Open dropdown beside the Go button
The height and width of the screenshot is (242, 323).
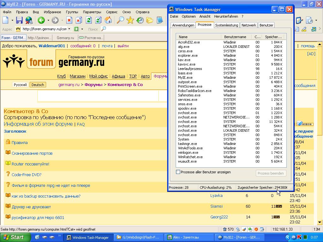[x=82, y=29]
